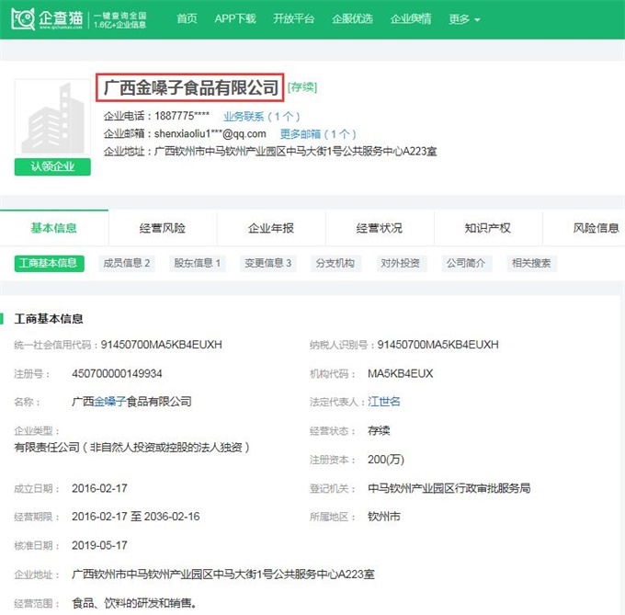Go to APP下载 page

coord(234,19)
